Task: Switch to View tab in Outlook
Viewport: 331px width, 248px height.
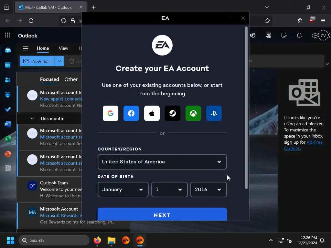Action: pyautogui.click(x=63, y=48)
